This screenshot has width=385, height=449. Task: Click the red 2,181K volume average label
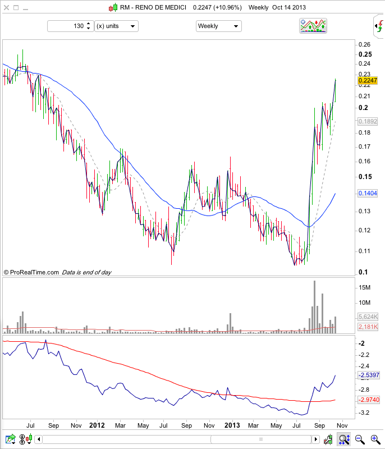[368, 327]
